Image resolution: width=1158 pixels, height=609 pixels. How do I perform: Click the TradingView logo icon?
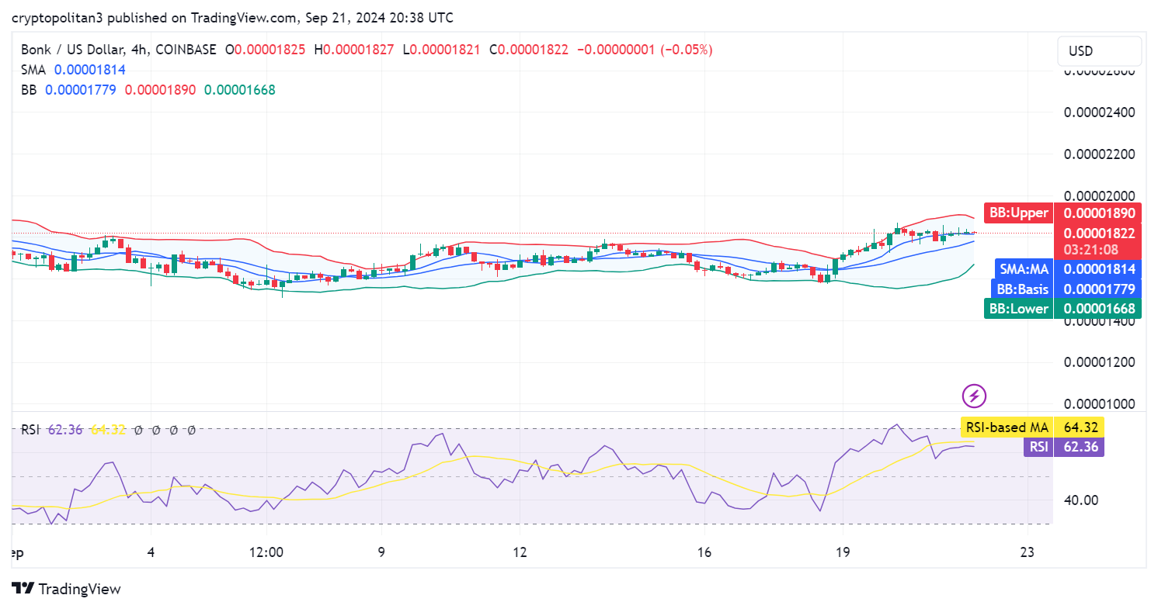(x=23, y=589)
